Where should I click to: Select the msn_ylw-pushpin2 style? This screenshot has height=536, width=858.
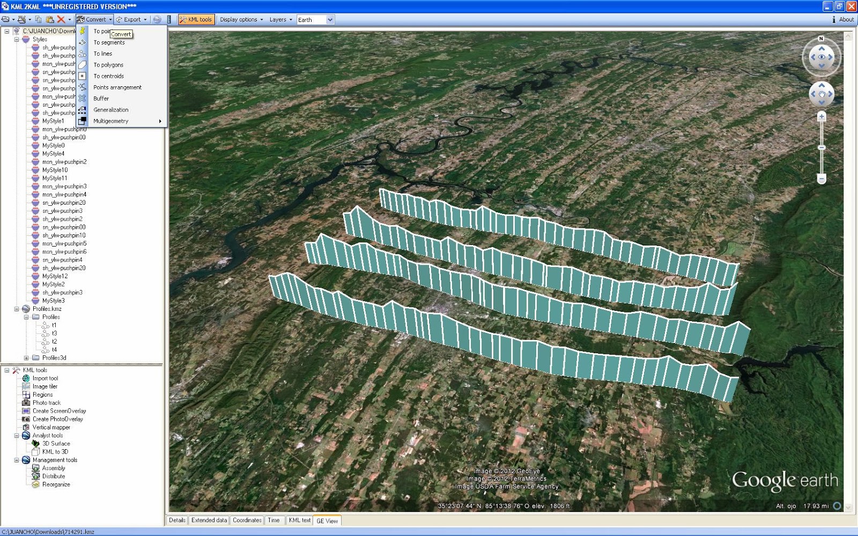64,162
